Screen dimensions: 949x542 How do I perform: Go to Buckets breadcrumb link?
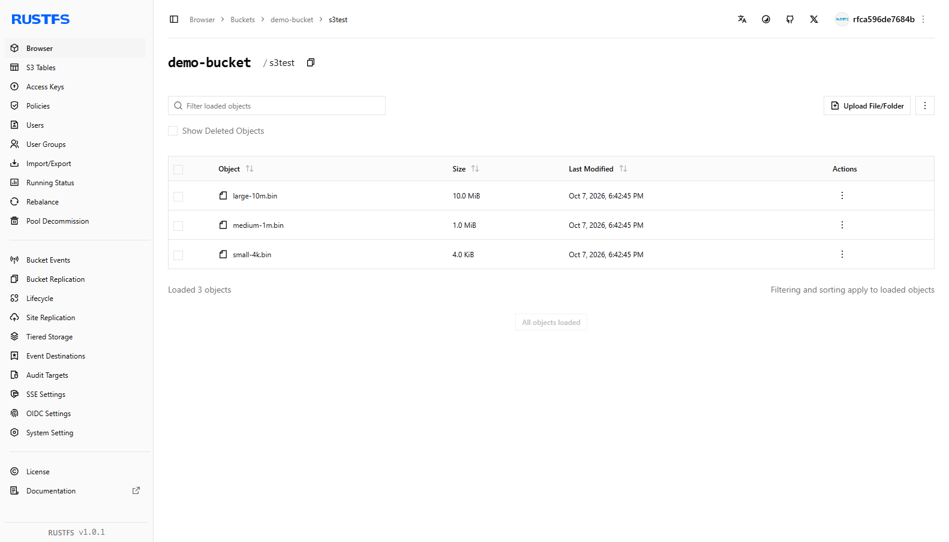242,20
